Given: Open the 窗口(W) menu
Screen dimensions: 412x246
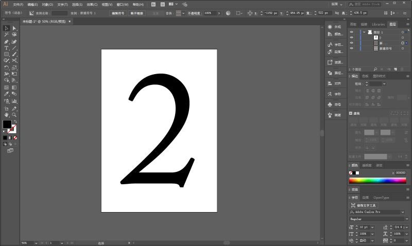Looking at the screenshot, I should point(123,5).
